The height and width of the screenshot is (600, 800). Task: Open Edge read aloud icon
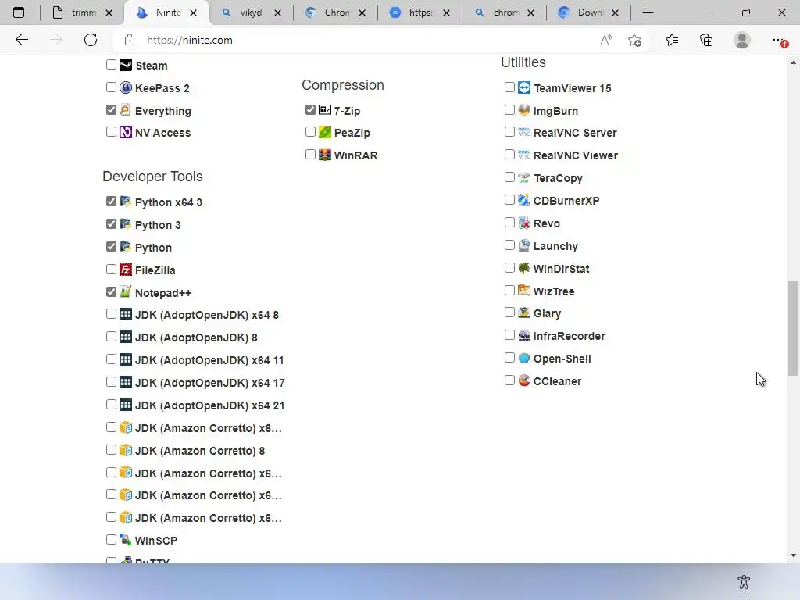click(x=606, y=40)
